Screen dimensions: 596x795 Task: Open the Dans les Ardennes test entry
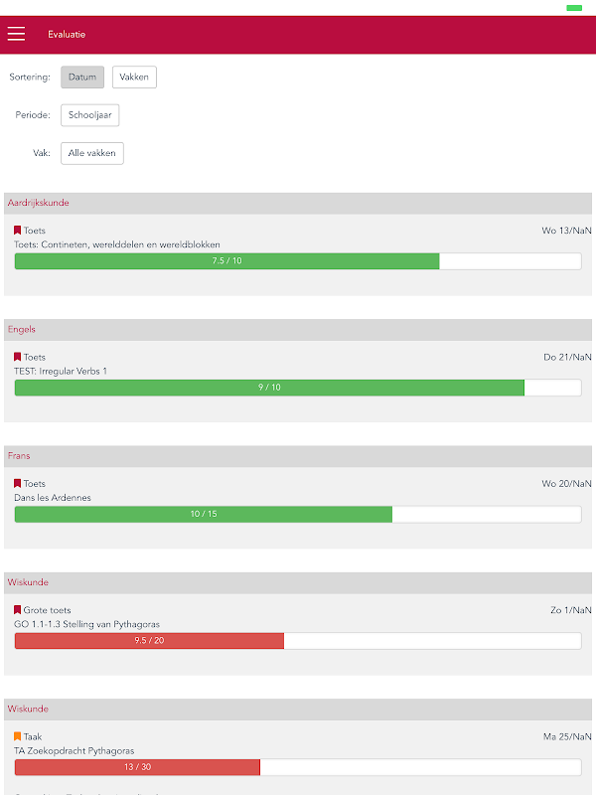tap(51, 497)
